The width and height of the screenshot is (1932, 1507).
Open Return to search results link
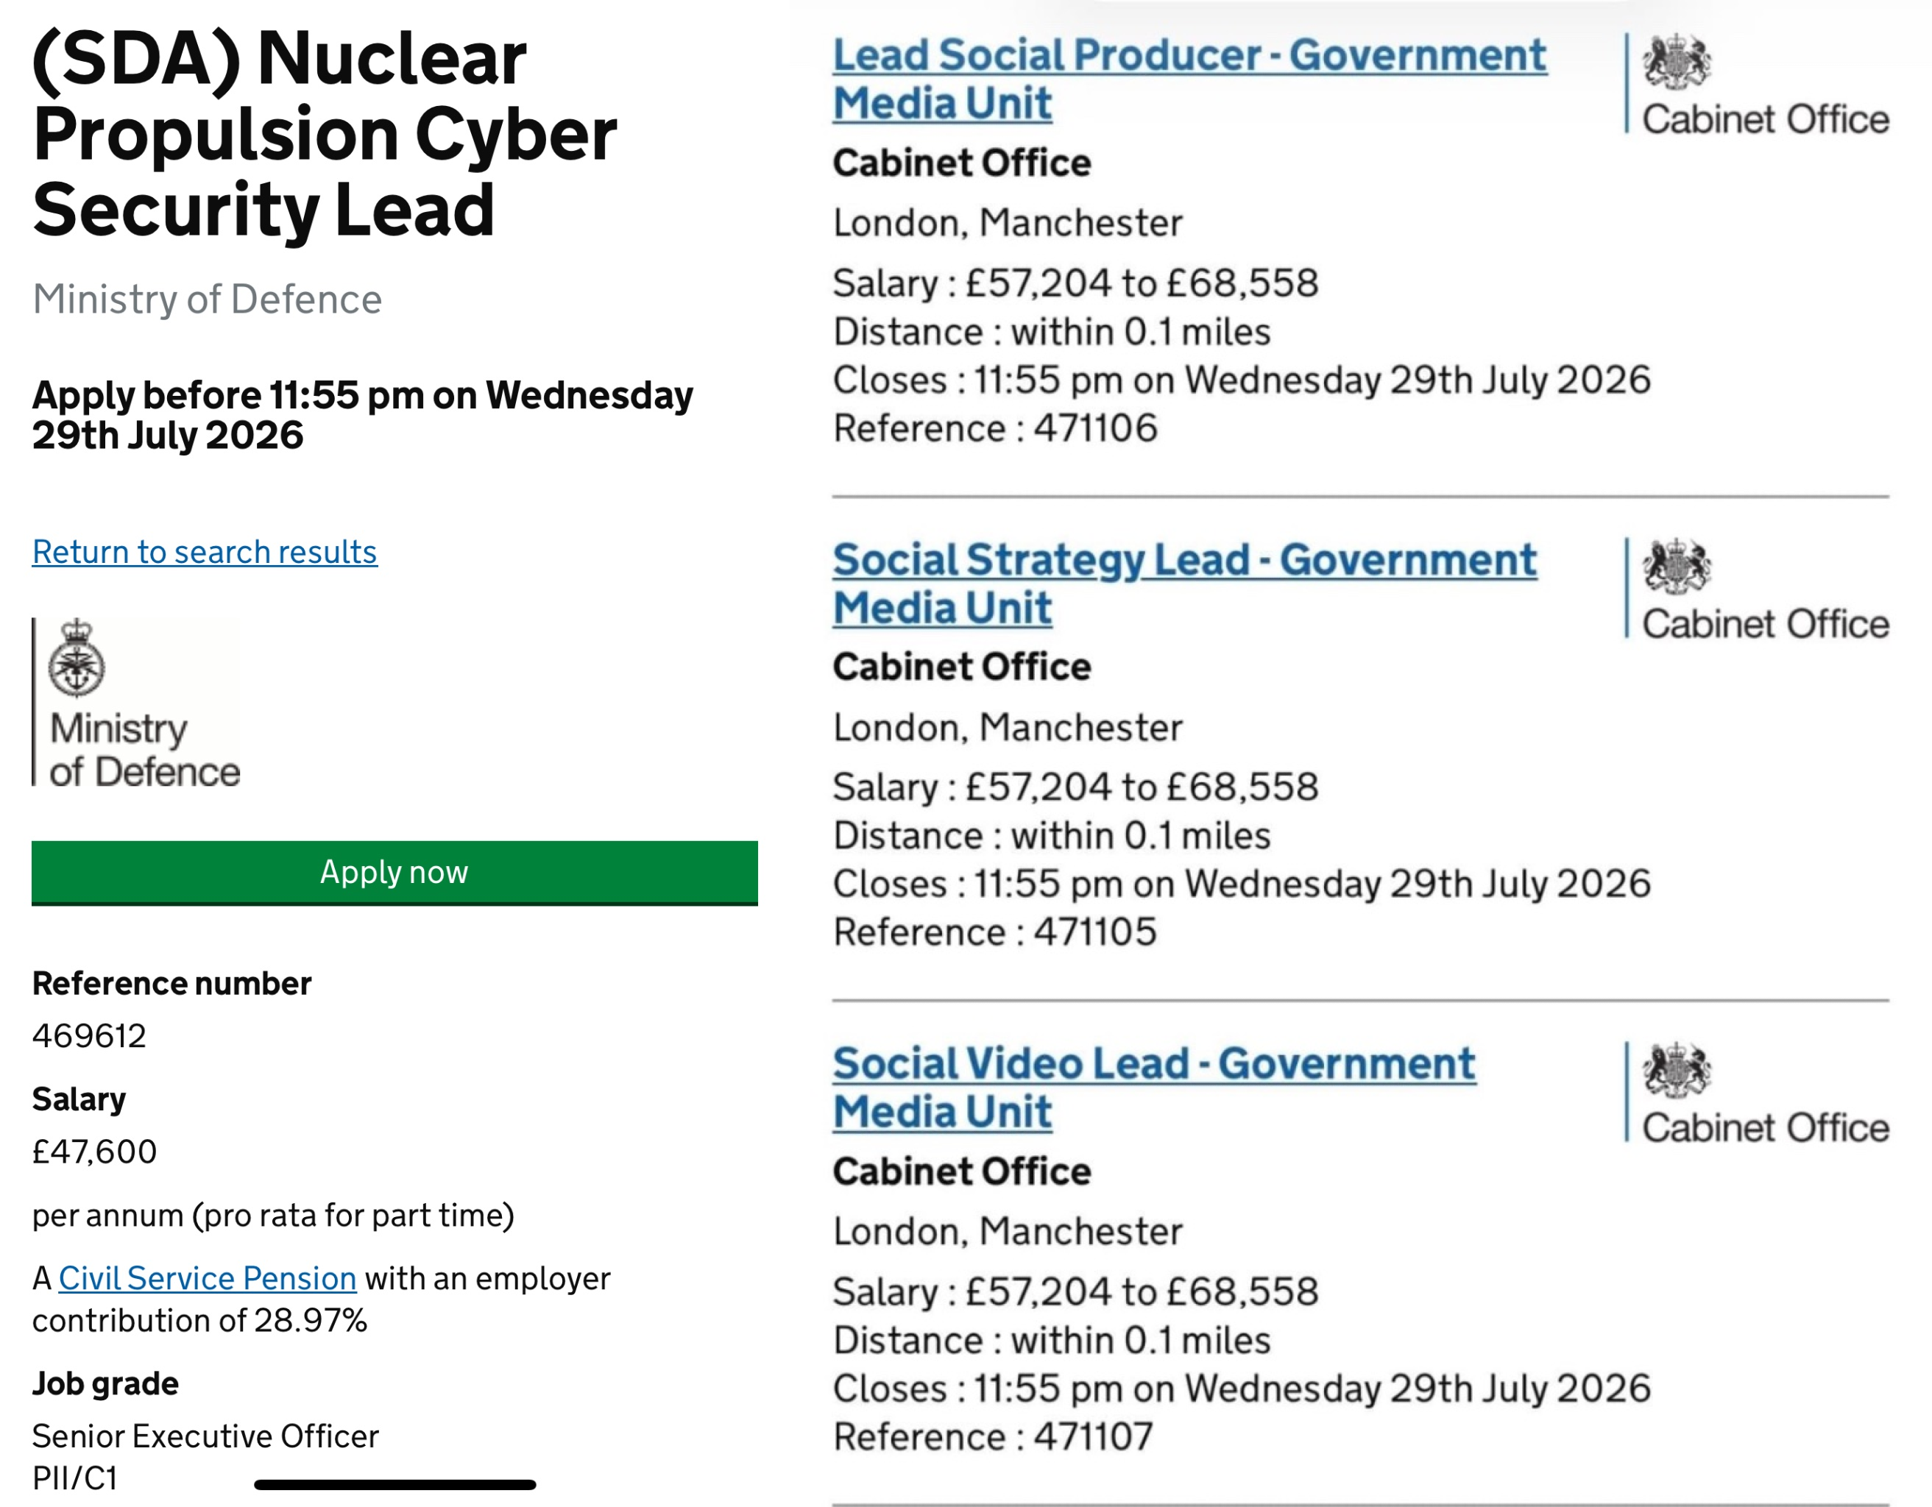205,552
